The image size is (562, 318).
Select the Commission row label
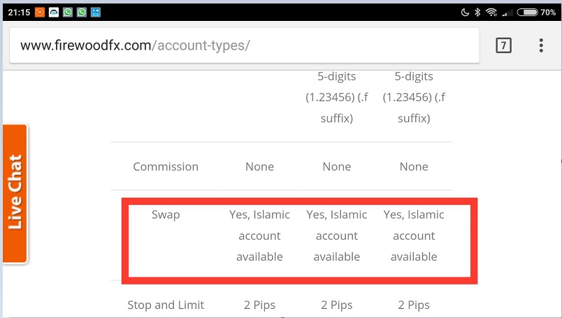[166, 166]
